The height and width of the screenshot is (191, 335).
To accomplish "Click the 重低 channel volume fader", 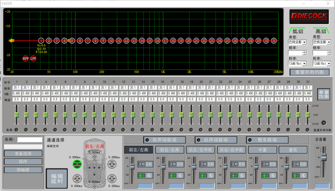I will tap(287, 167).
